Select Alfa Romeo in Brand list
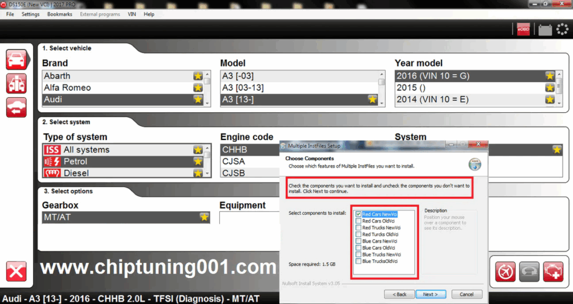The height and width of the screenshot is (304, 573). tap(67, 88)
